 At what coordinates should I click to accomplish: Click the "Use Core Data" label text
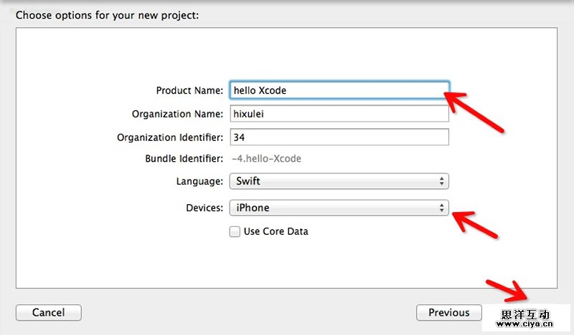tap(276, 231)
